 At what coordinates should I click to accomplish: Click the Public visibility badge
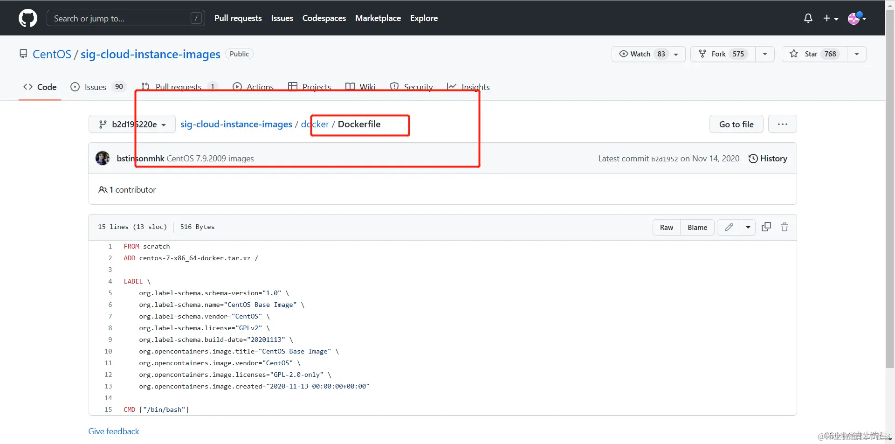(x=239, y=54)
